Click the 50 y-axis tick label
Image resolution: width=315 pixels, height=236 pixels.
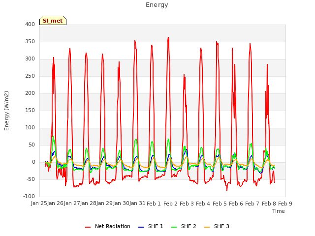click(x=31, y=145)
